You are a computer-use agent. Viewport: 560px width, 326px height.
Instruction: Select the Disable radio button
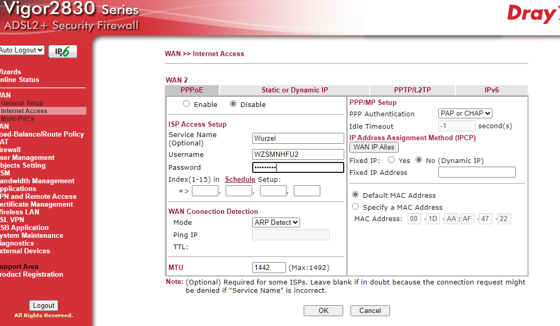pos(233,104)
